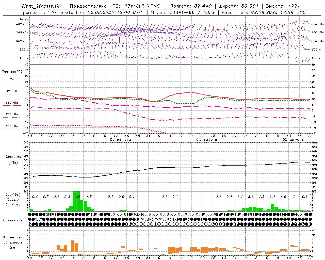
Task: Click the "Долгота: 87.449" header value
Action: pyautogui.click(x=191, y=6)
